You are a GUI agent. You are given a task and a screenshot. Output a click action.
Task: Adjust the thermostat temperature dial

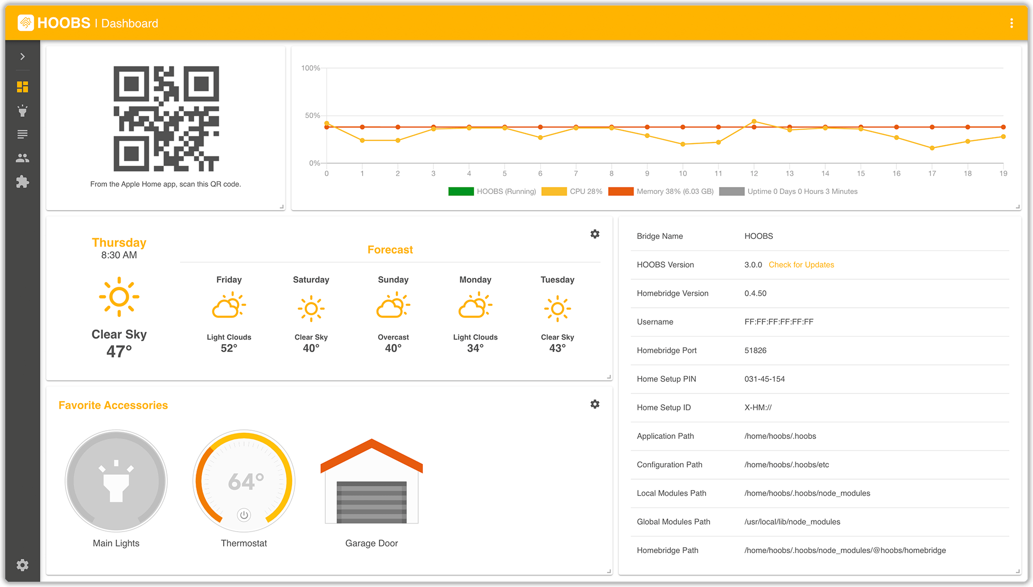pyautogui.click(x=244, y=481)
